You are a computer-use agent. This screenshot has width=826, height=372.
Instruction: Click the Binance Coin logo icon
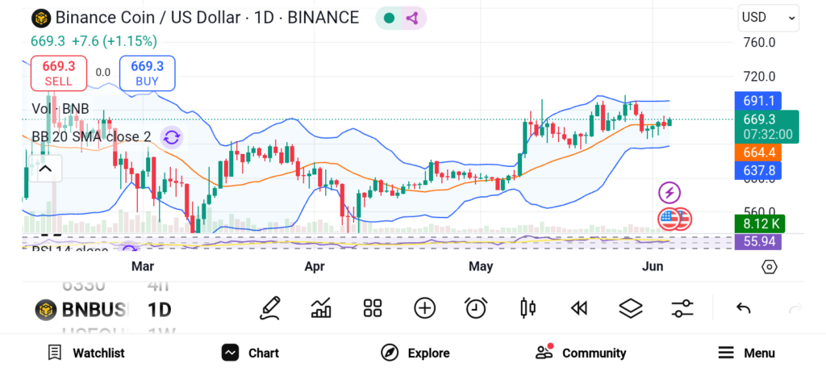(41, 19)
